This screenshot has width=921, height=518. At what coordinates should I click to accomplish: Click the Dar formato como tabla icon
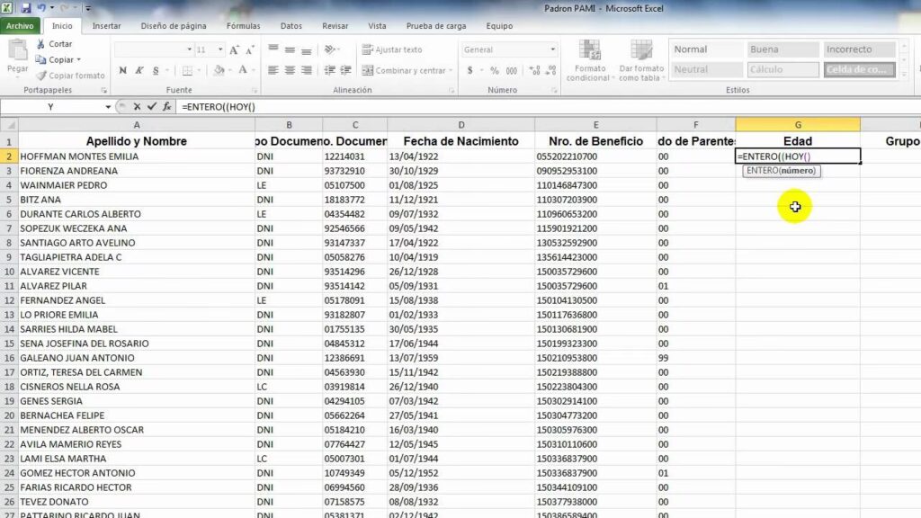click(x=641, y=59)
